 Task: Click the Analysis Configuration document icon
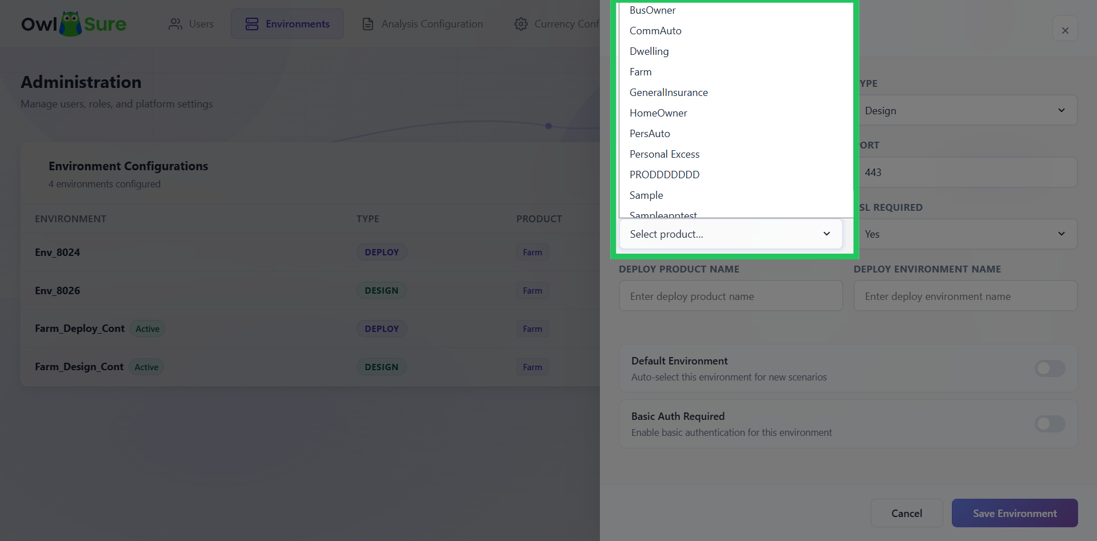coord(368,24)
